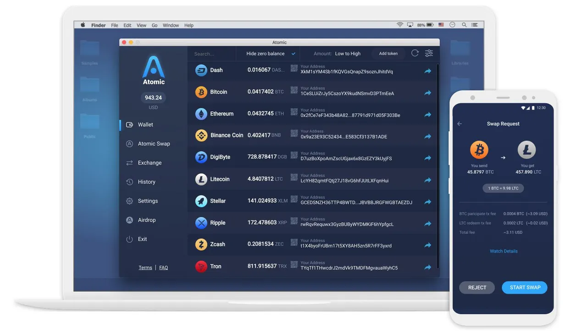This screenshot has height=336, width=587.
Task: Click the Litecoin coin icon in wallet
Action: pyautogui.click(x=201, y=179)
